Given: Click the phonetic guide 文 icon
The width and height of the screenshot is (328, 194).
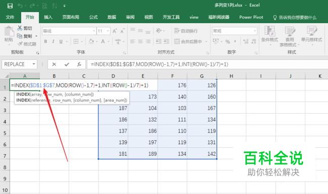Looking at the screenshot, I should click(x=118, y=41).
